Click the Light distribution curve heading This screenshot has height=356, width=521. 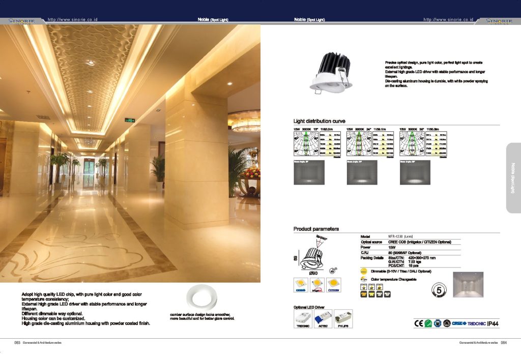click(319, 121)
